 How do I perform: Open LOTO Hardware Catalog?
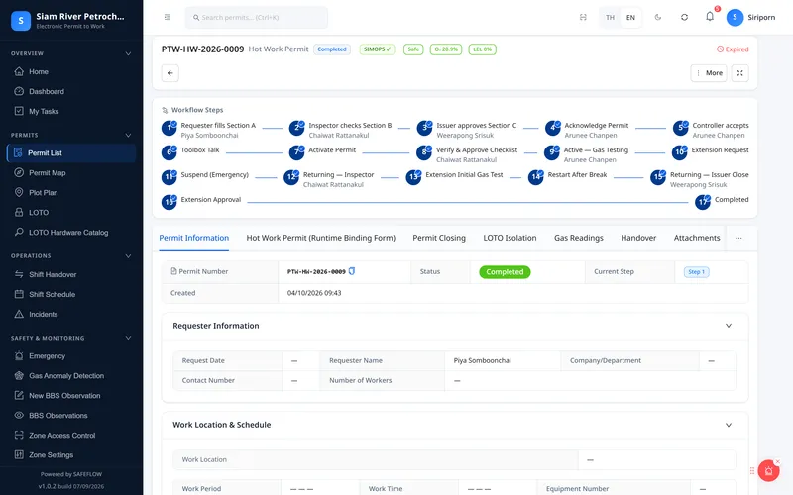pyautogui.click(x=70, y=233)
